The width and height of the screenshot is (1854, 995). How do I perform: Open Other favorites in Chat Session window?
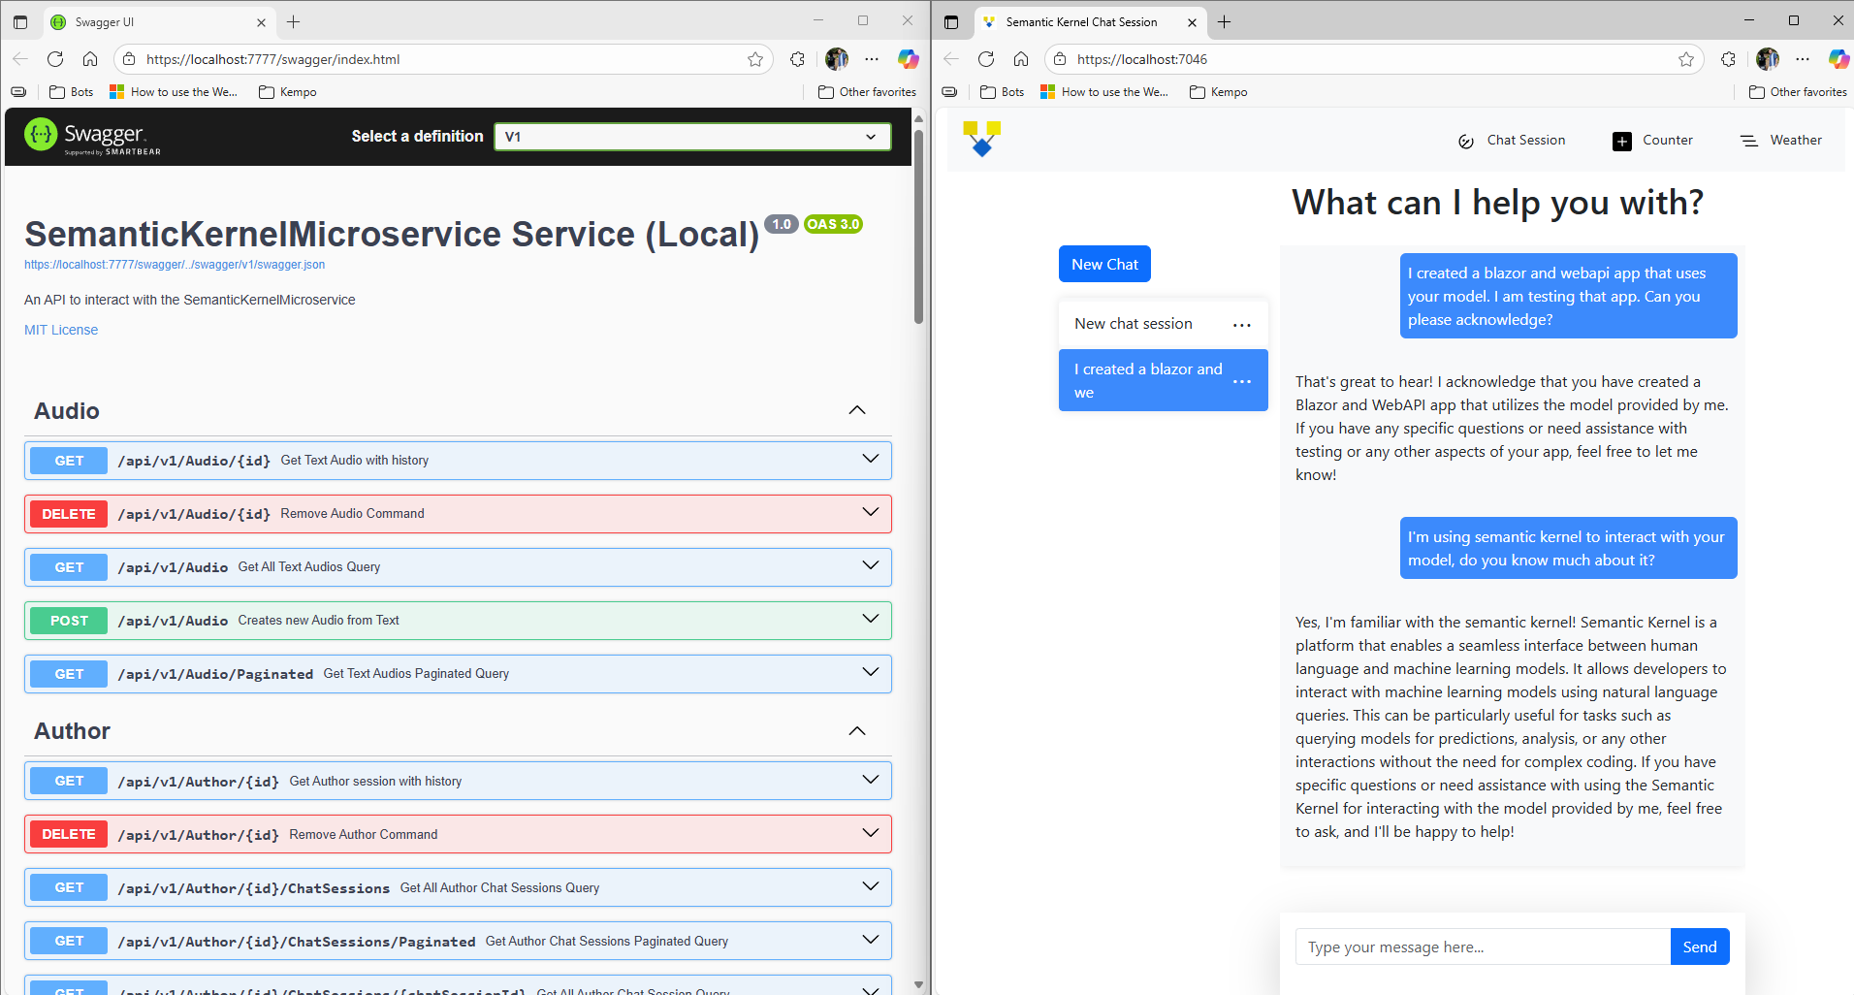pos(1799,92)
